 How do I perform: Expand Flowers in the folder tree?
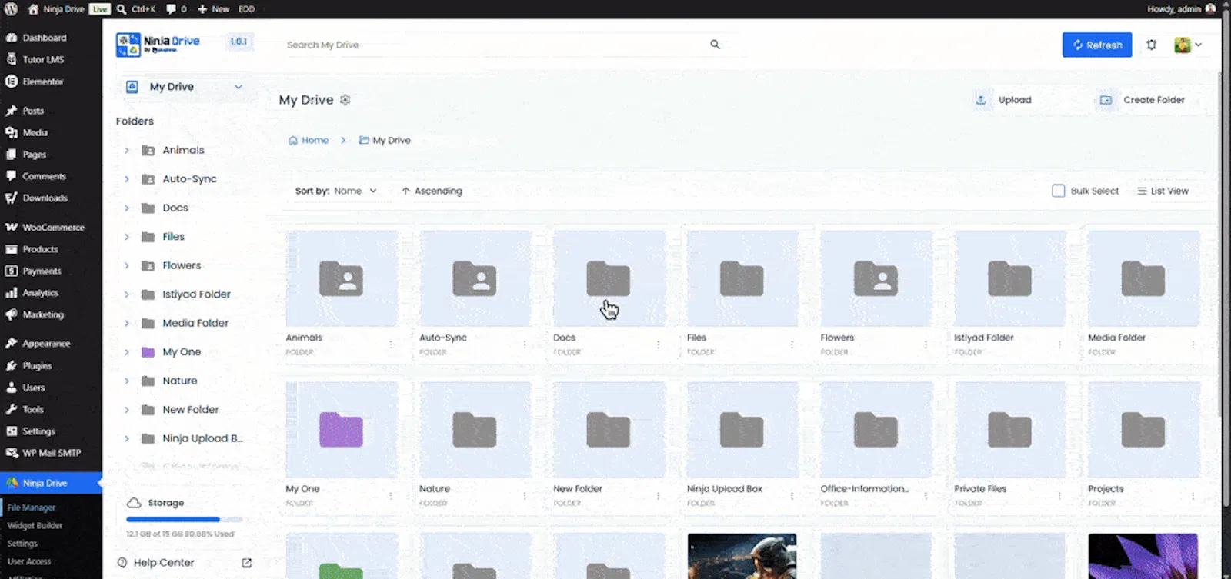coord(127,265)
